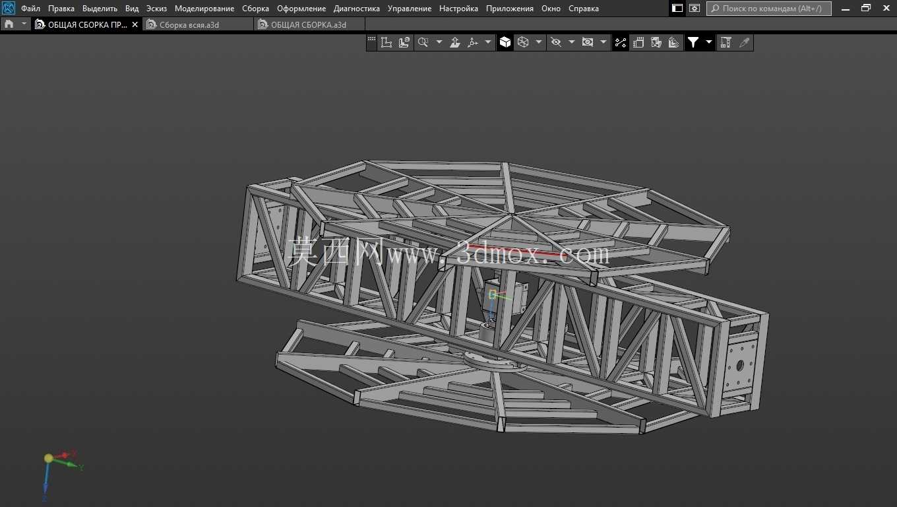Screen dimensions: 897x507
Task: Switch to wireframe cube display mode
Action: [x=523, y=42]
